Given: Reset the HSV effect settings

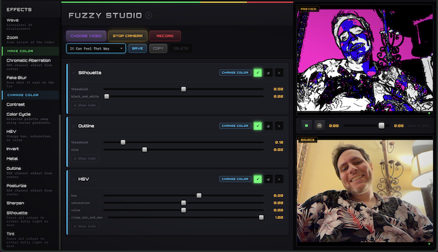Looking at the screenshot, I should 269,179.
